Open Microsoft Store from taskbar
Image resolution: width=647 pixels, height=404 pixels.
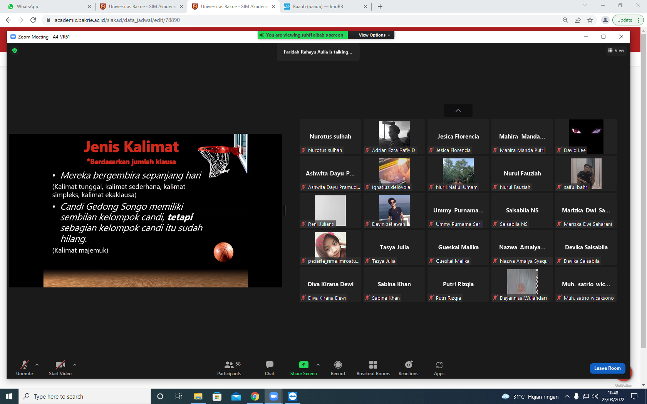pos(217,396)
